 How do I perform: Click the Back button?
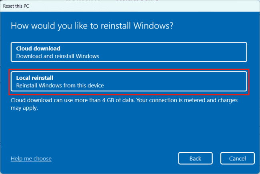(195, 158)
